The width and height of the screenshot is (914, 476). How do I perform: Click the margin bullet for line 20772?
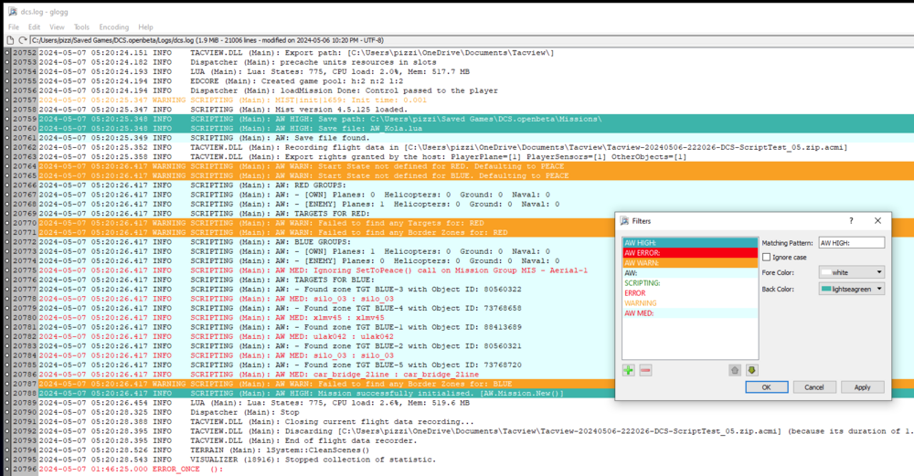[7, 242]
